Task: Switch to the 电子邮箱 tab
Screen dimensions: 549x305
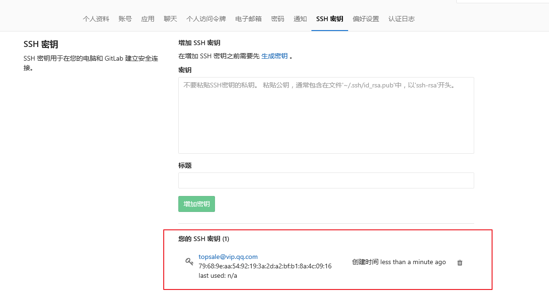Action: [248, 19]
